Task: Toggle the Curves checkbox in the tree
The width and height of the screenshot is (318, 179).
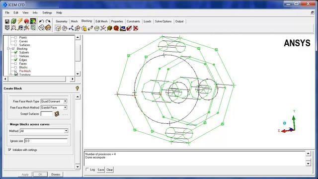Action: click(15, 41)
